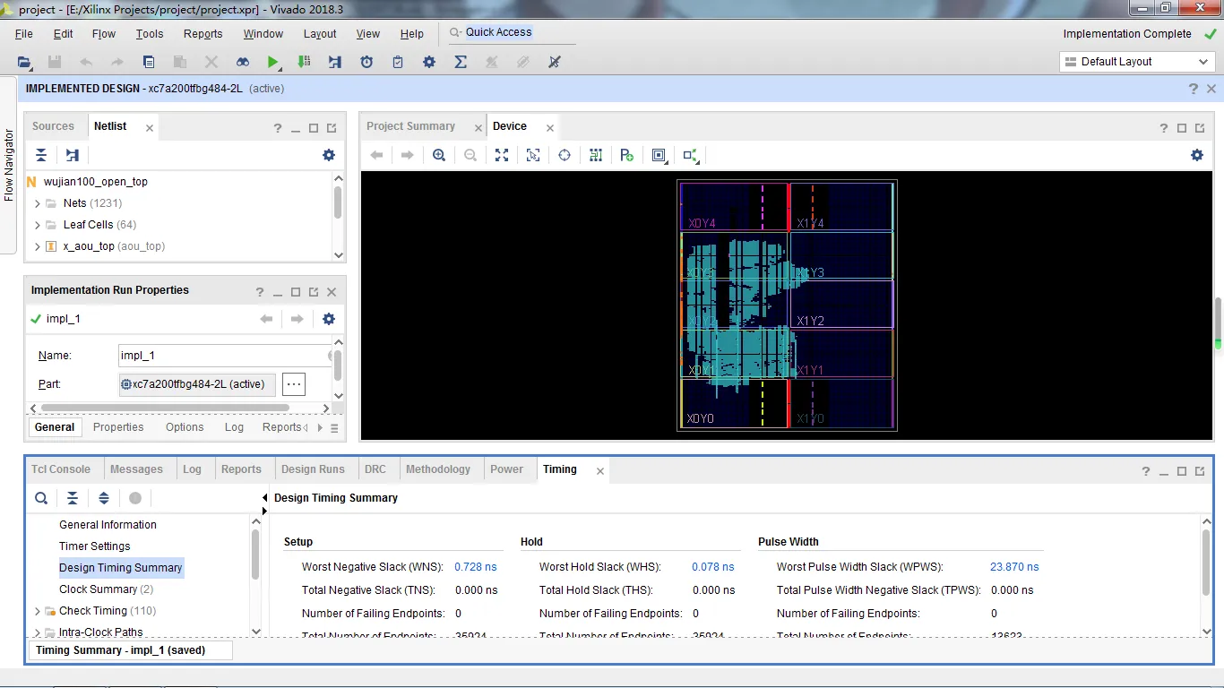The width and height of the screenshot is (1224, 688).
Task: Open the Default Layout dropdown
Action: [x=1136, y=62]
